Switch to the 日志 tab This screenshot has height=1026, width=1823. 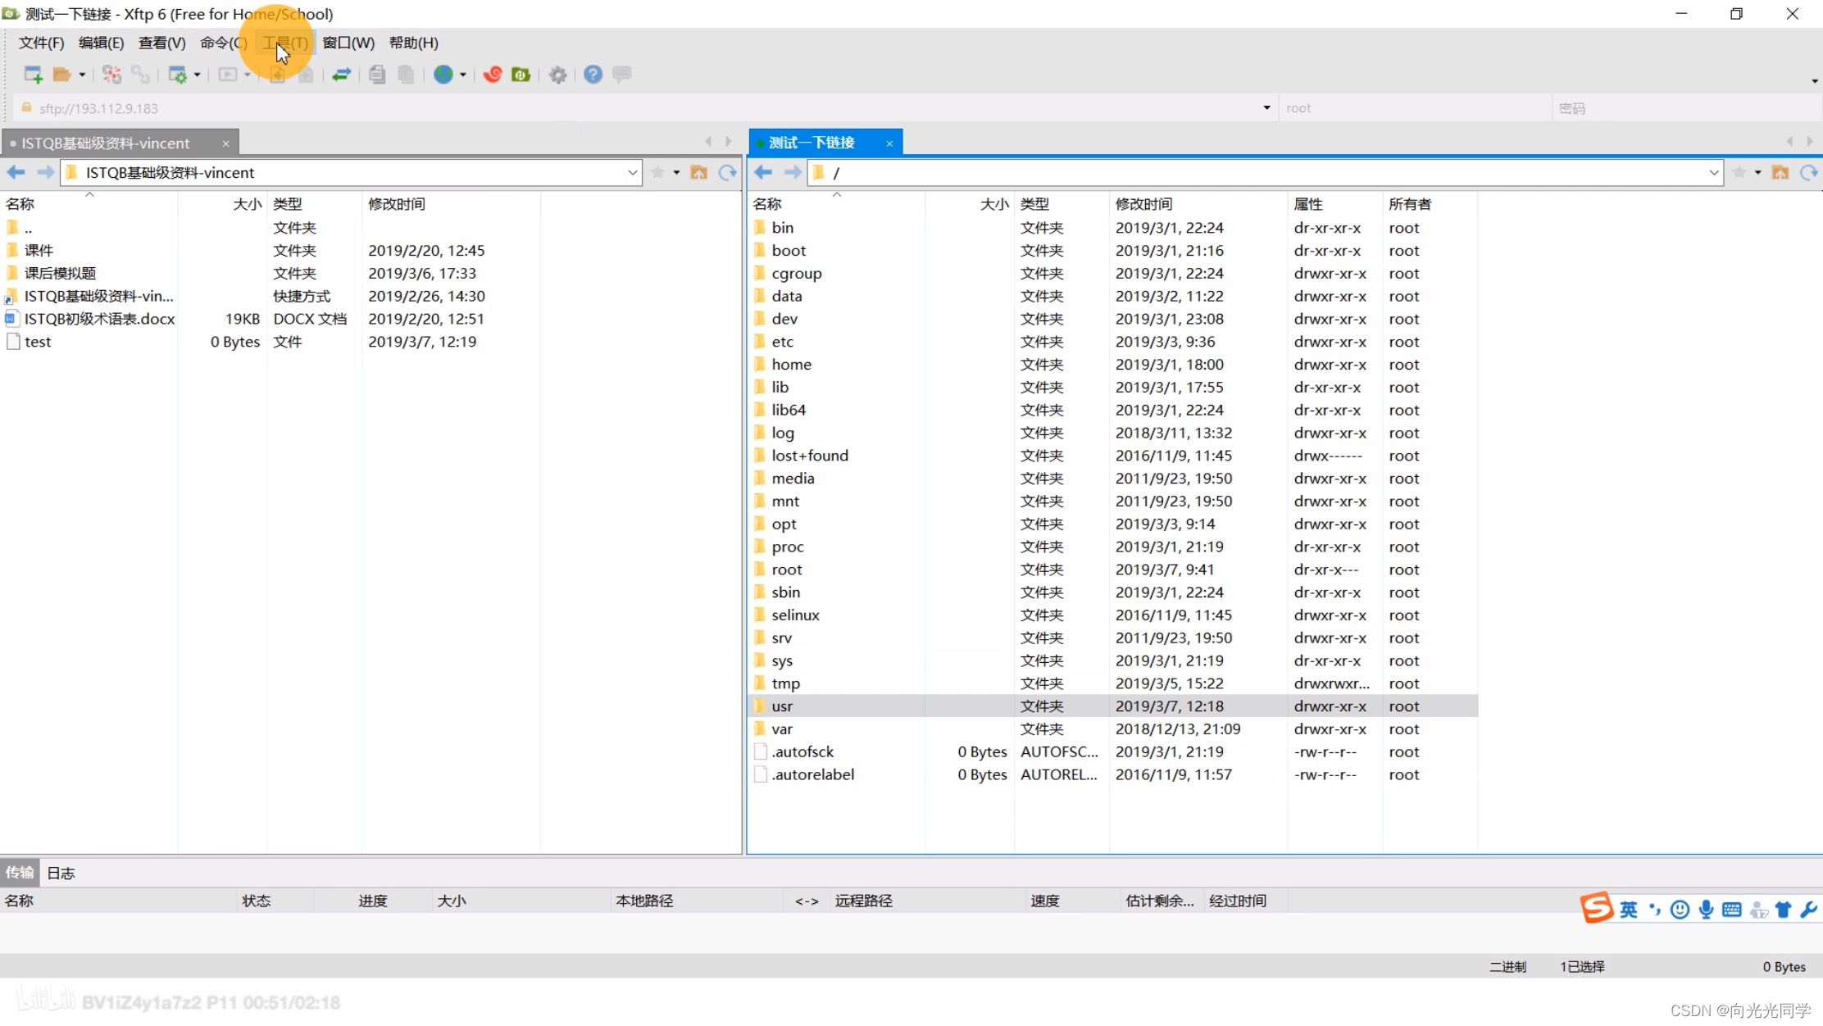(x=61, y=873)
